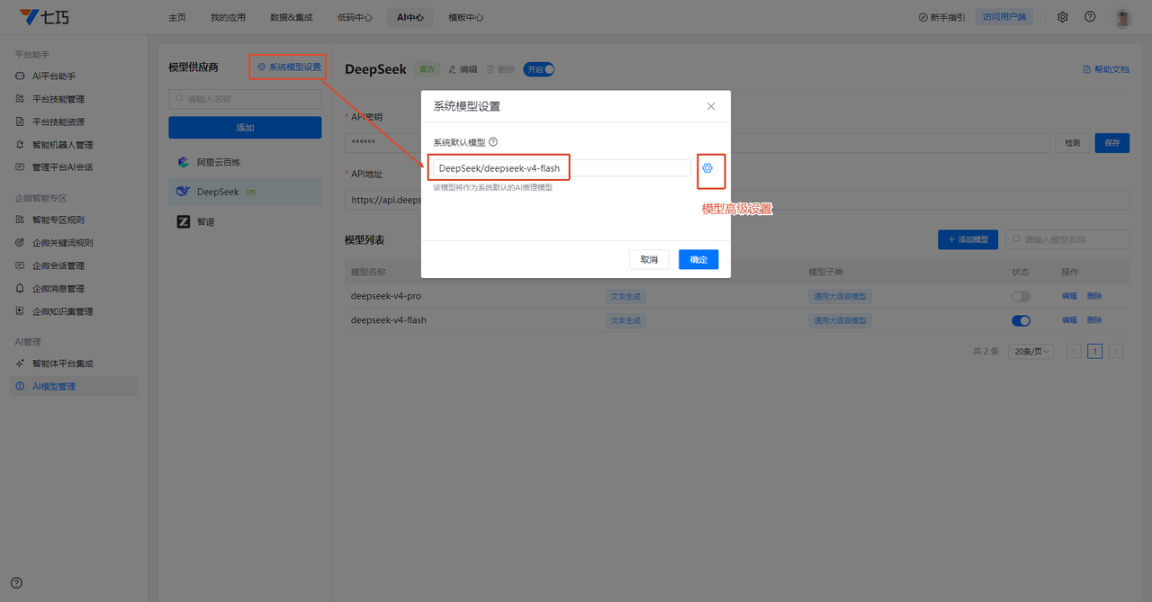Select the 系统默认模型 dropdown field
The height and width of the screenshot is (602, 1152).
562,168
